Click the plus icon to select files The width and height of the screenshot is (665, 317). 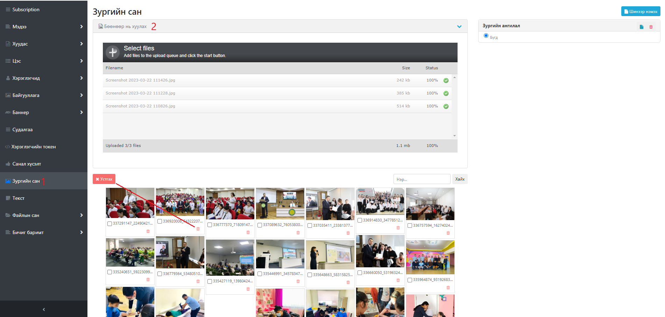tap(113, 52)
